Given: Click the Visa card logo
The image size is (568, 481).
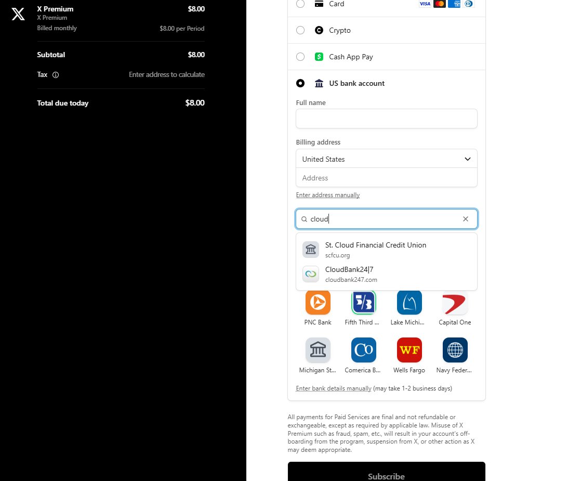Looking at the screenshot, I should coord(425,4).
